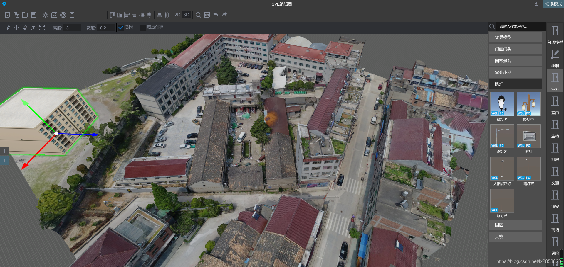The height and width of the screenshot is (267, 564).
Task: Open the 绘制 drawing sidebar tab
Action: (x=555, y=58)
